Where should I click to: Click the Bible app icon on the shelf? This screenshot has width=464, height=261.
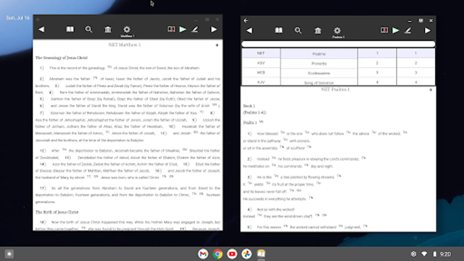(x=261, y=254)
